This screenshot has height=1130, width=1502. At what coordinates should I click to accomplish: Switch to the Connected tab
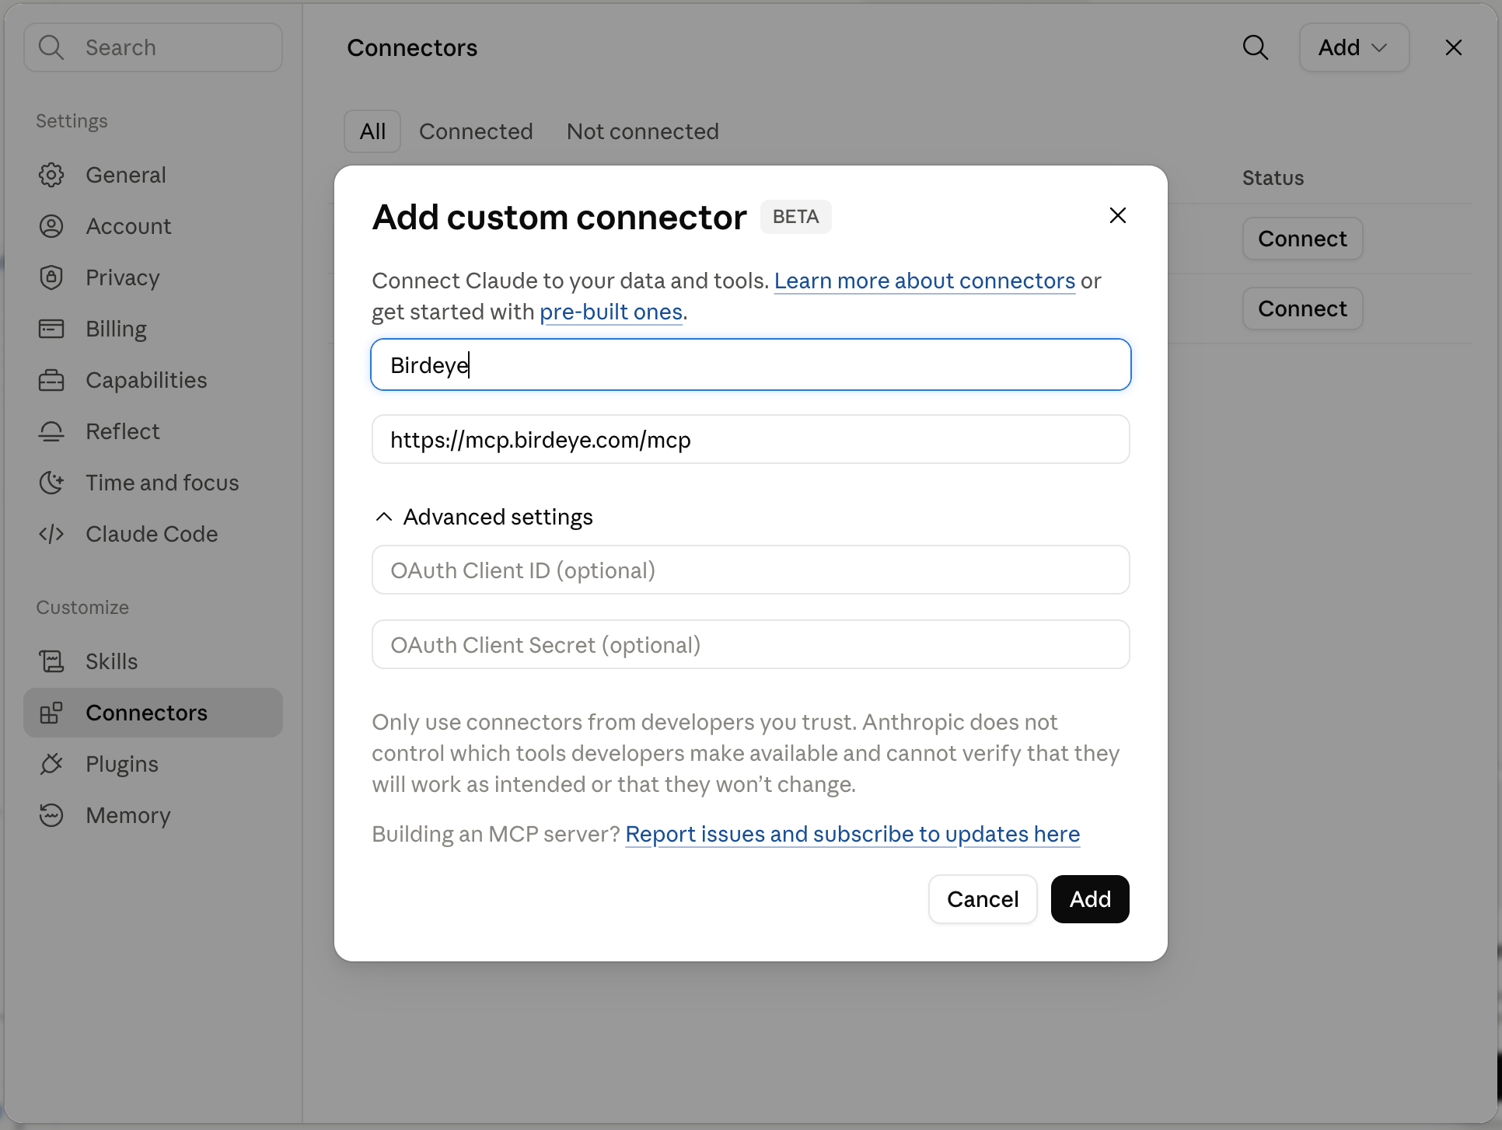pos(476,131)
